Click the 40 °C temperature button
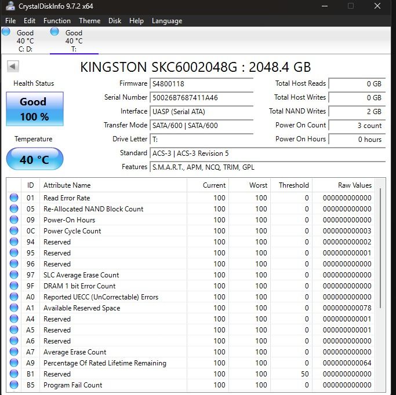The width and height of the screenshot is (396, 395). (35, 159)
